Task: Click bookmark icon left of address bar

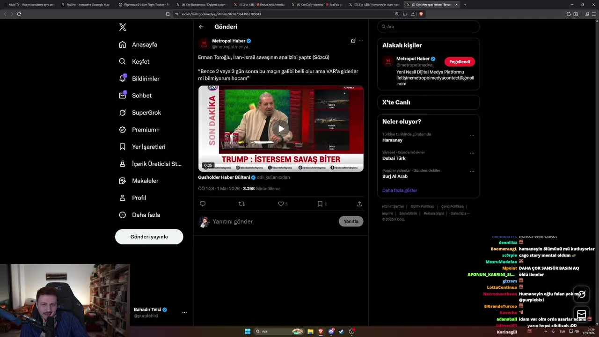Action: [x=168, y=14]
